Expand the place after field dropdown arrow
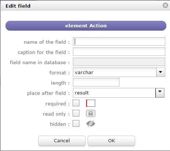This screenshot has width=170, height=151. pos(160,93)
